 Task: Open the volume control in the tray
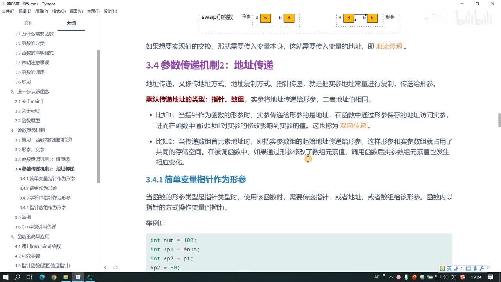coord(445,277)
